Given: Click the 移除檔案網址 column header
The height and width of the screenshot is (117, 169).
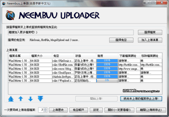Looking at the screenshot, I should pos(151,56).
